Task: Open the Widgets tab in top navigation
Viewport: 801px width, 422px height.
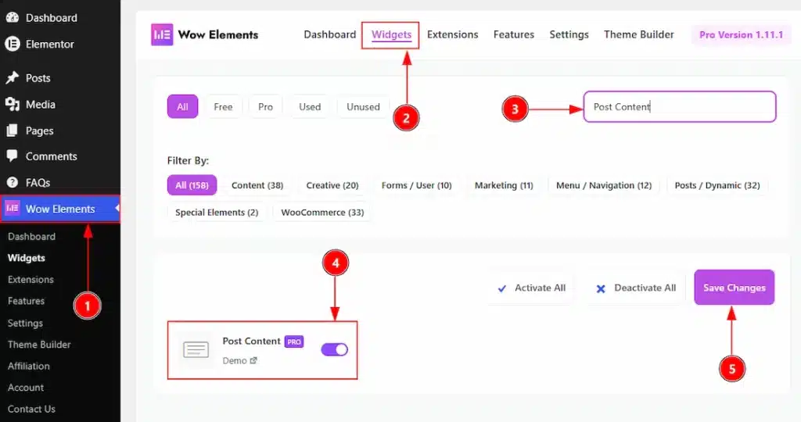Action: pos(391,34)
